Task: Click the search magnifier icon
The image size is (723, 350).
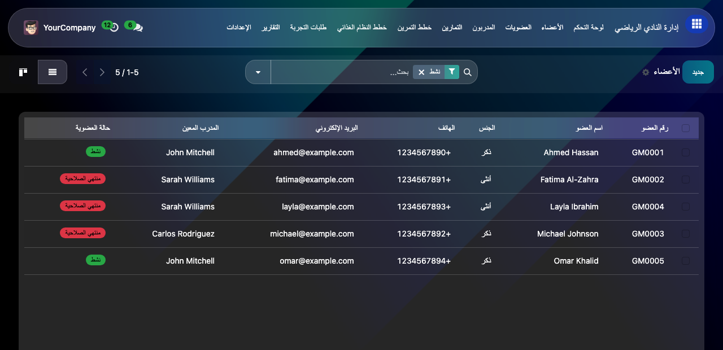Action: coord(468,72)
